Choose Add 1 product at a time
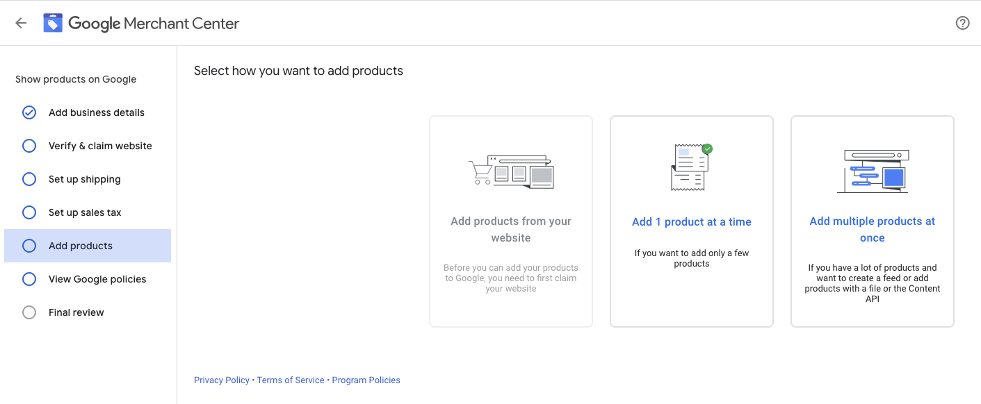 (692, 221)
